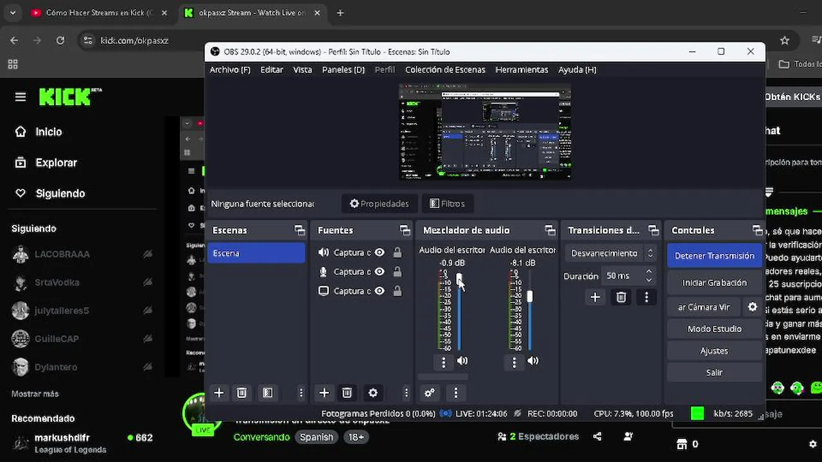Image resolution: width=822 pixels, height=462 pixels.
Task: Open the Chrome apps grid icon in the bookmarks bar
Action: pos(13,64)
